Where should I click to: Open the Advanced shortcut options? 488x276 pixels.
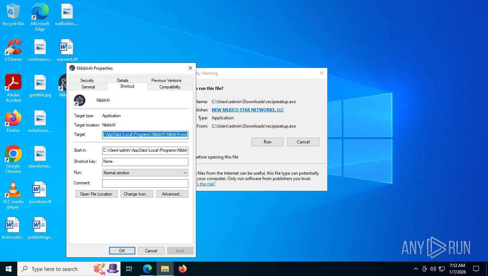click(x=172, y=194)
